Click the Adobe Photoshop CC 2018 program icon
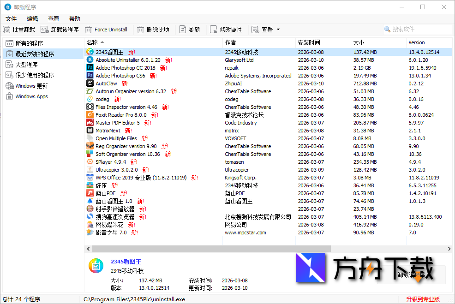Image resolution: width=455 pixels, height=304 pixels. coord(90,68)
